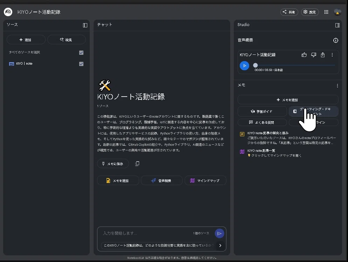Viewport: 348px width, 262px height.
Task: Select the KIYO | note source row
Action: [46, 64]
